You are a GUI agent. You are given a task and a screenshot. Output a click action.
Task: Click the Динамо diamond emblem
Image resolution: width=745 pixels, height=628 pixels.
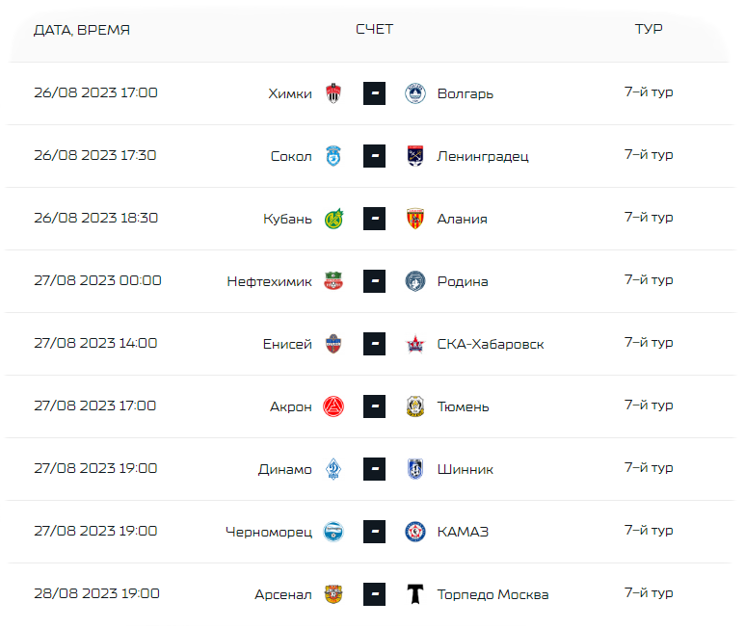333,469
